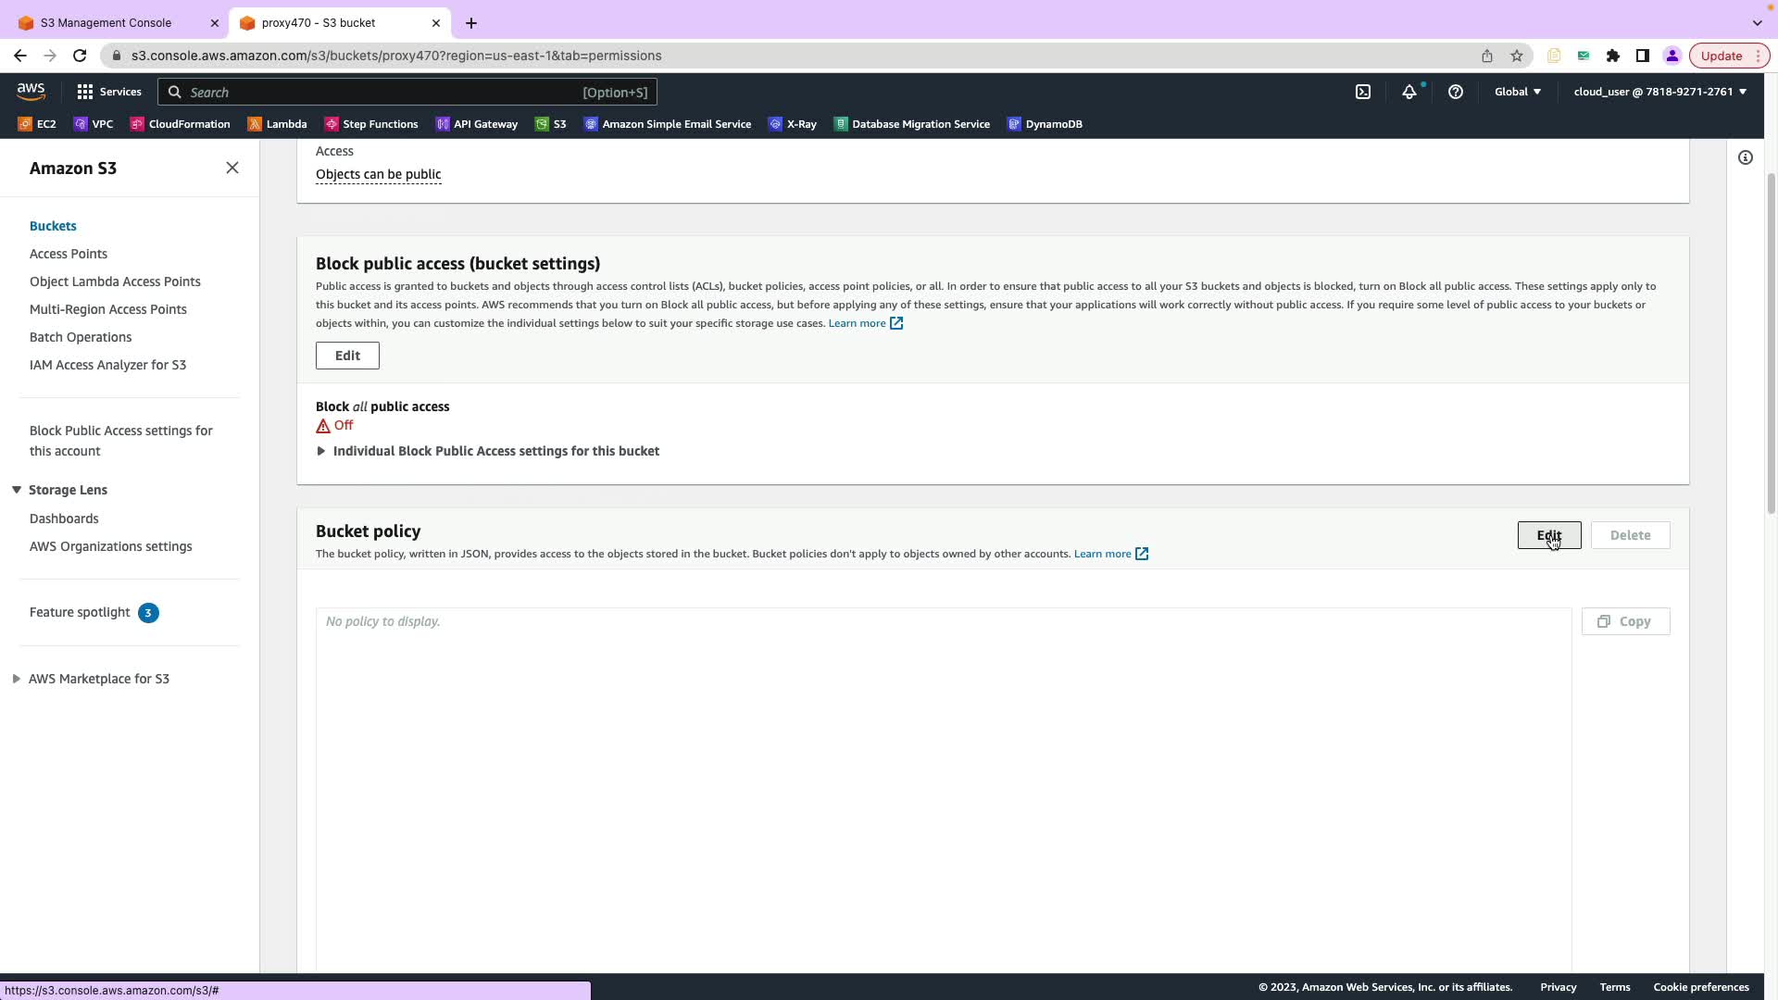Select Access Points in the sidebar

[69, 254]
